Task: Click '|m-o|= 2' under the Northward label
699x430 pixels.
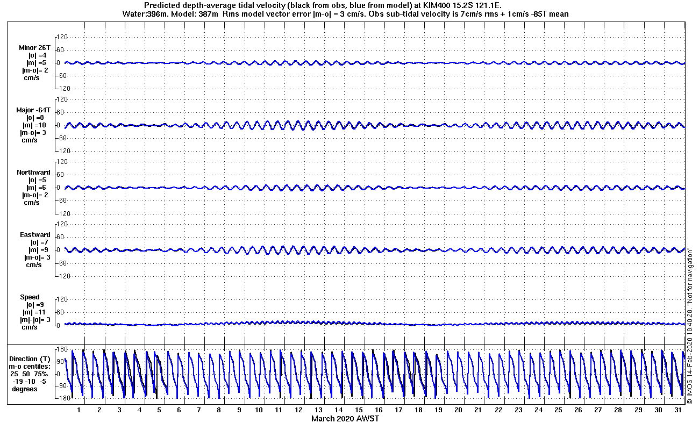Action: pyautogui.click(x=35, y=195)
